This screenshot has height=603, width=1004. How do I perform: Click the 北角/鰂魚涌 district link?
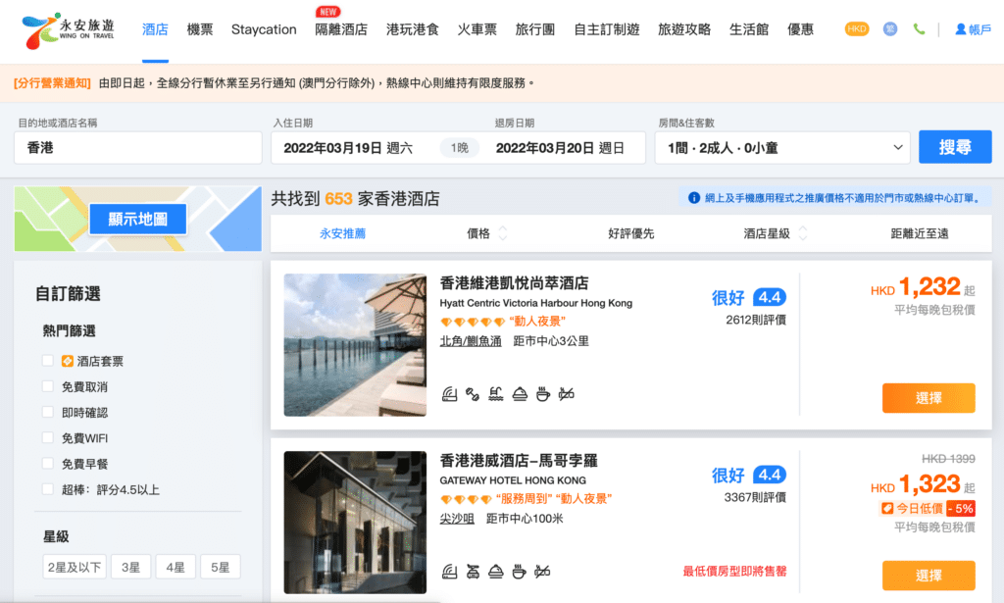(x=471, y=341)
